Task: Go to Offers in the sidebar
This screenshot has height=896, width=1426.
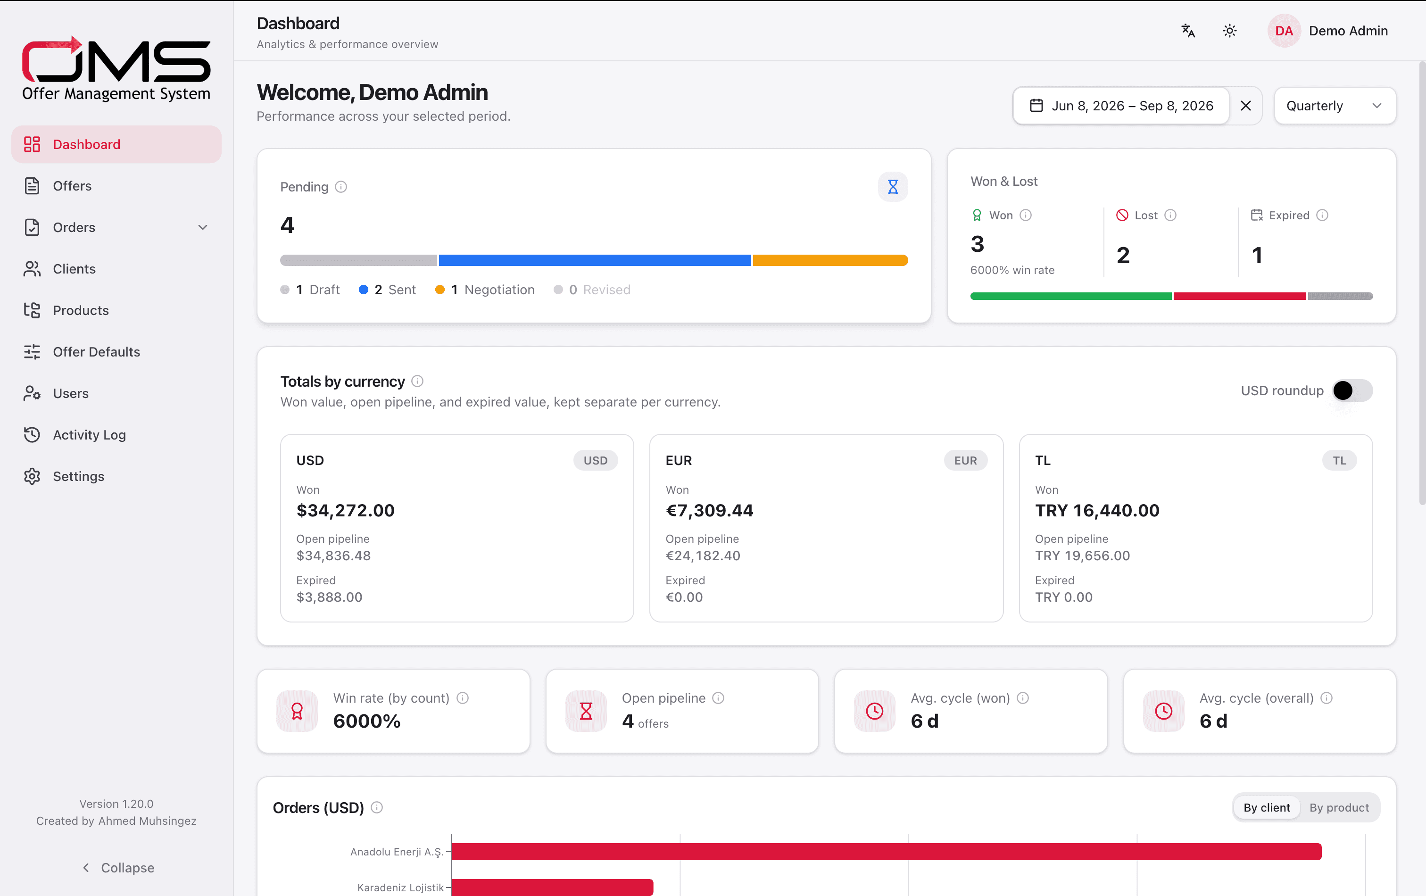Action: (x=116, y=186)
